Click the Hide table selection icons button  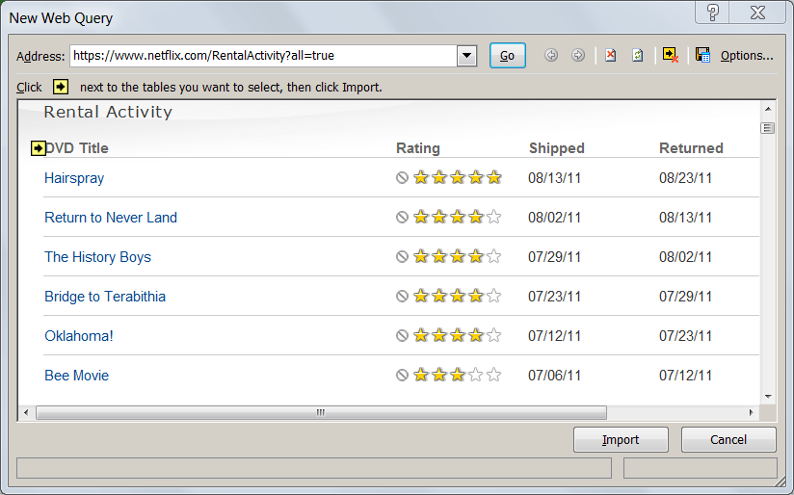(670, 55)
